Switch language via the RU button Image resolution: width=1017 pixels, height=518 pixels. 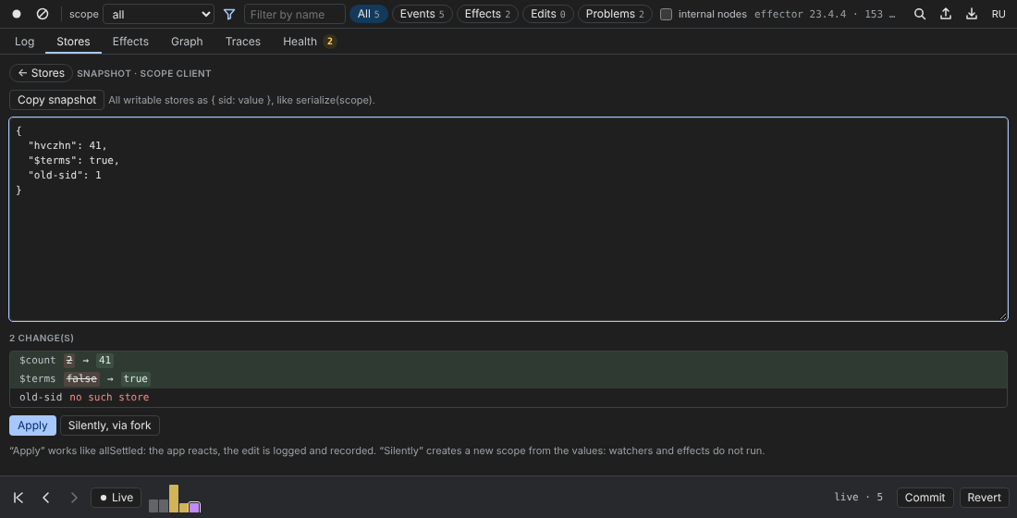click(999, 14)
